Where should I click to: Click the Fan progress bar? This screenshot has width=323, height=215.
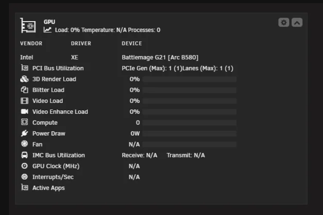click(190, 144)
